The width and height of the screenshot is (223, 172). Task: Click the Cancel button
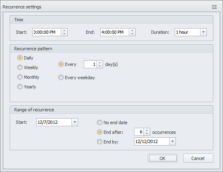[x=198, y=158]
